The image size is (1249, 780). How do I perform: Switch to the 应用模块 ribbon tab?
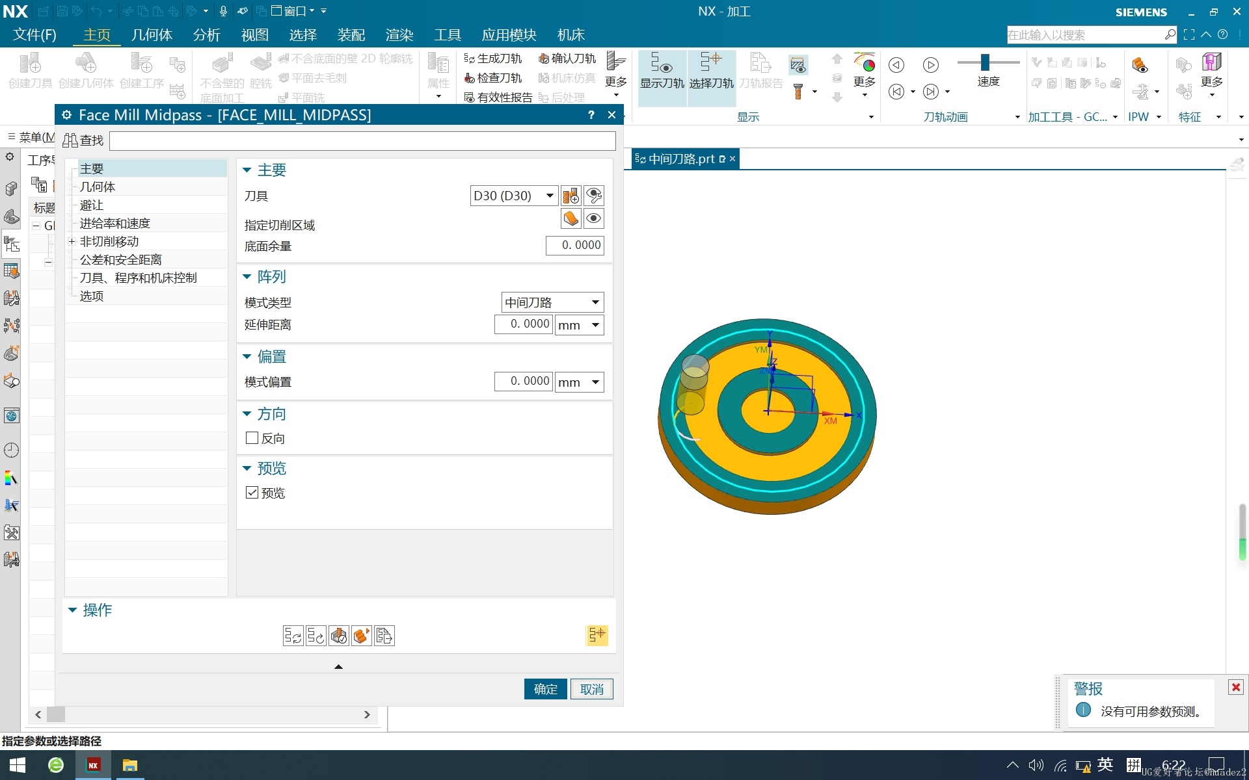pos(509,34)
